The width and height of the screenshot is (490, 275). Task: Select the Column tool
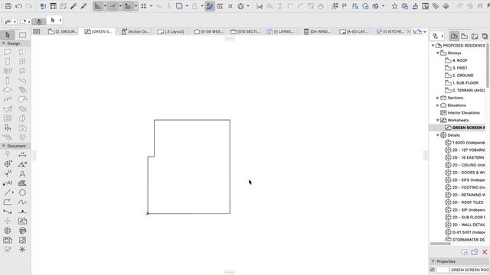tap(8, 80)
